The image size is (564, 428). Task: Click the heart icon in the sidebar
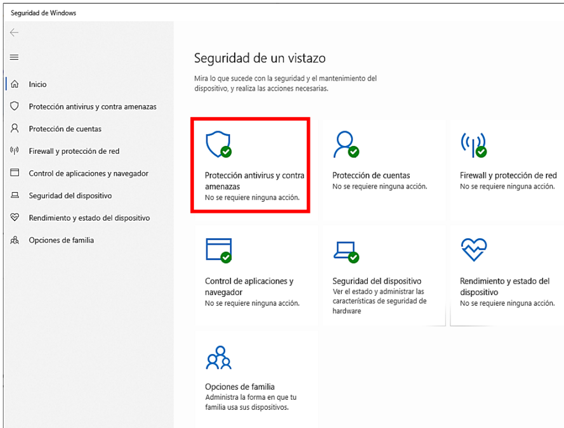point(14,218)
